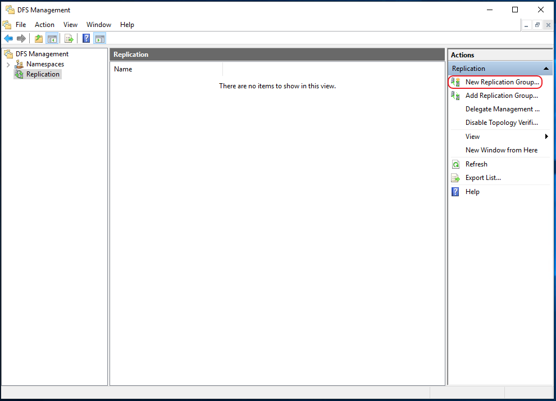Click Export List toolbar icon
This screenshot has width=556, height=401.
pyautogui.click(x=69, y=38)
